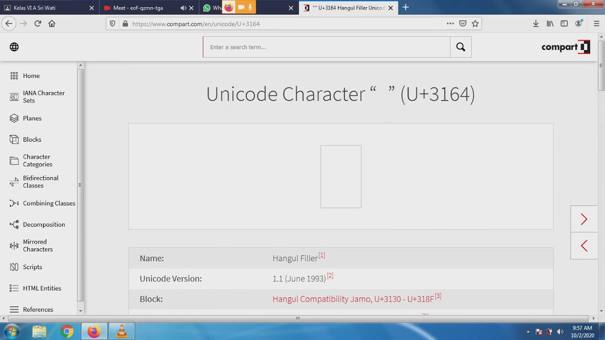Open Combining Classes page
The width and height of the screenshot is (605, 340).
click(49, 203)
